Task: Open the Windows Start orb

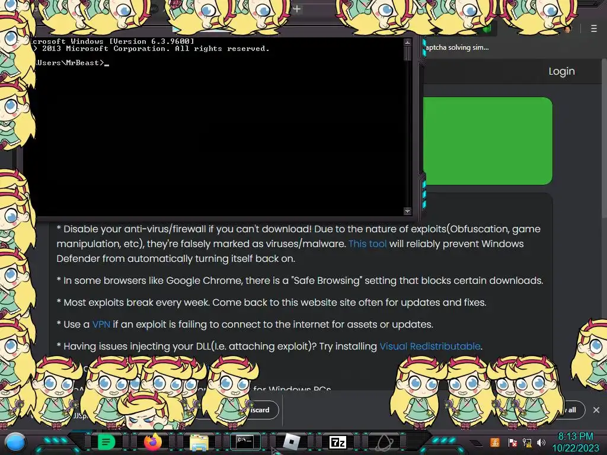Action: coord(15,443)
